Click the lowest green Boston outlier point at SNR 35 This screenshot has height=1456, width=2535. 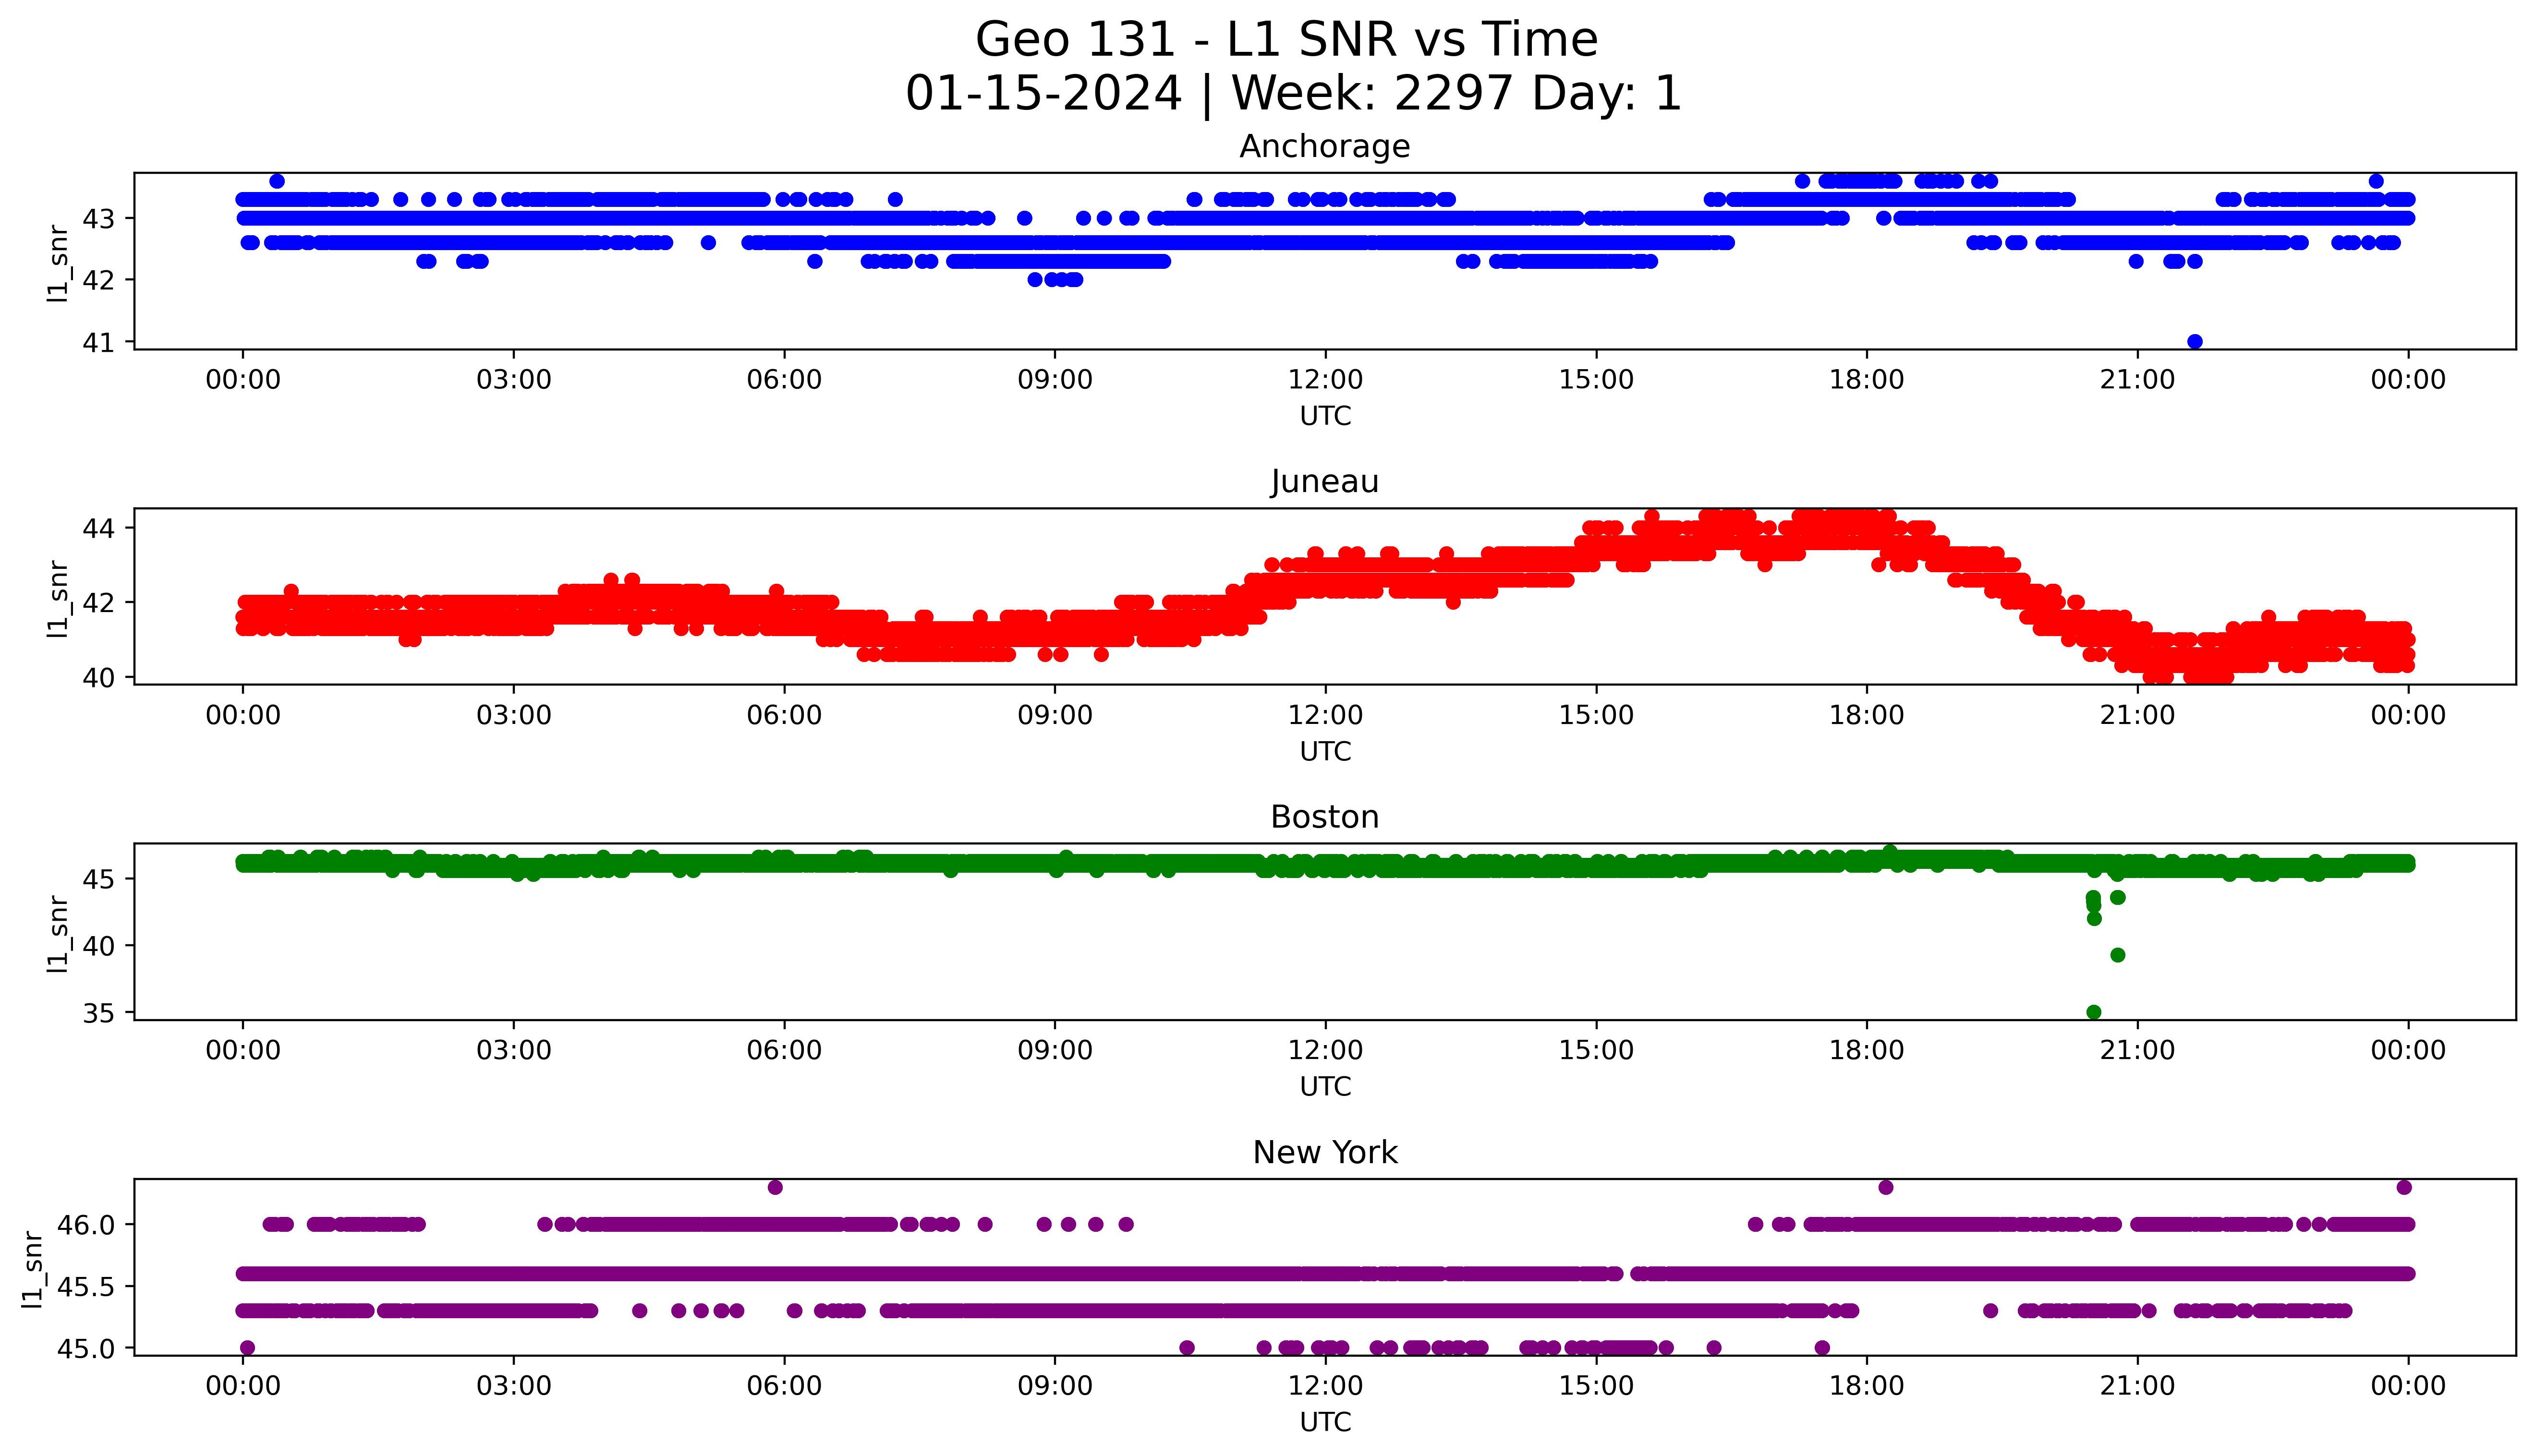tap(2094, 1012)
